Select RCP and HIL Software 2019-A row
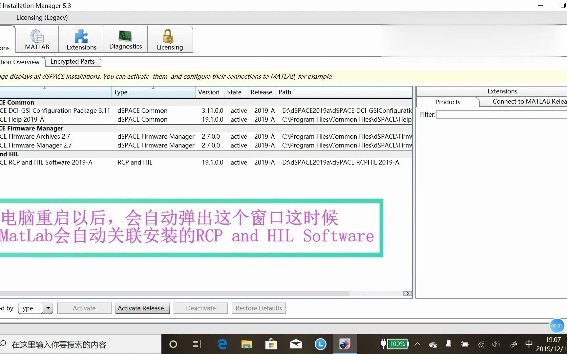Screen dimensions: 567x354 [x=206, y=162]
